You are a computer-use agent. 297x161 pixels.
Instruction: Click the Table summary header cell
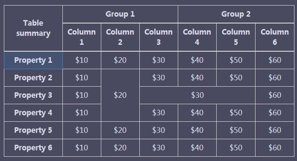pyautogui.click(x=33, y=28)
